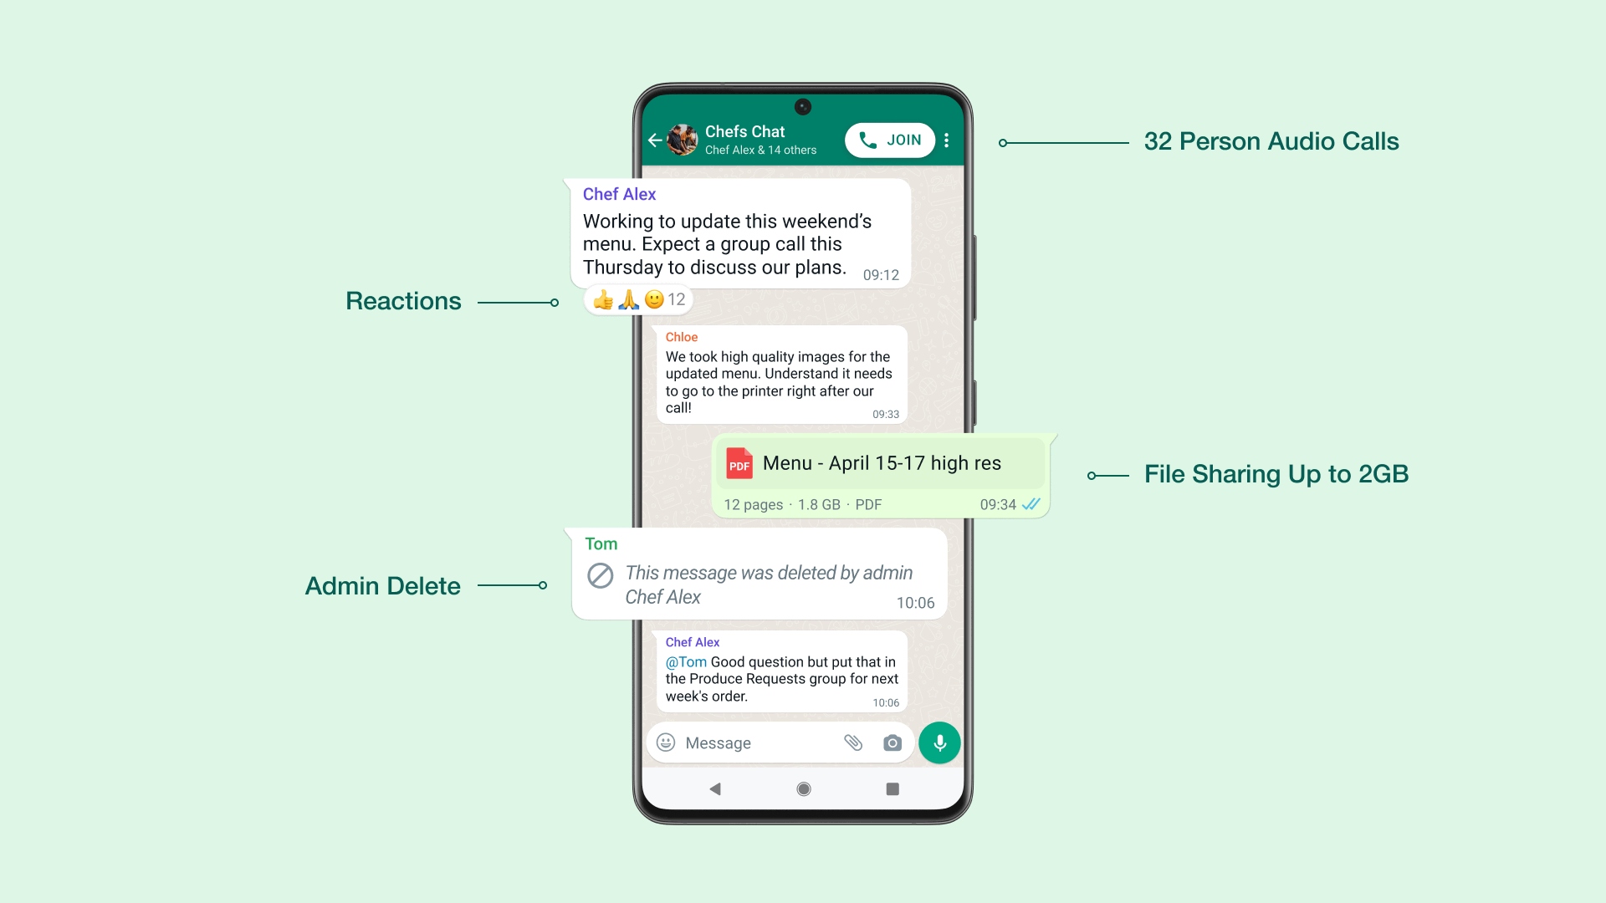Screen dimensions: 1606x903
Task: Expand the deleted message details
Action: [755, 574]
